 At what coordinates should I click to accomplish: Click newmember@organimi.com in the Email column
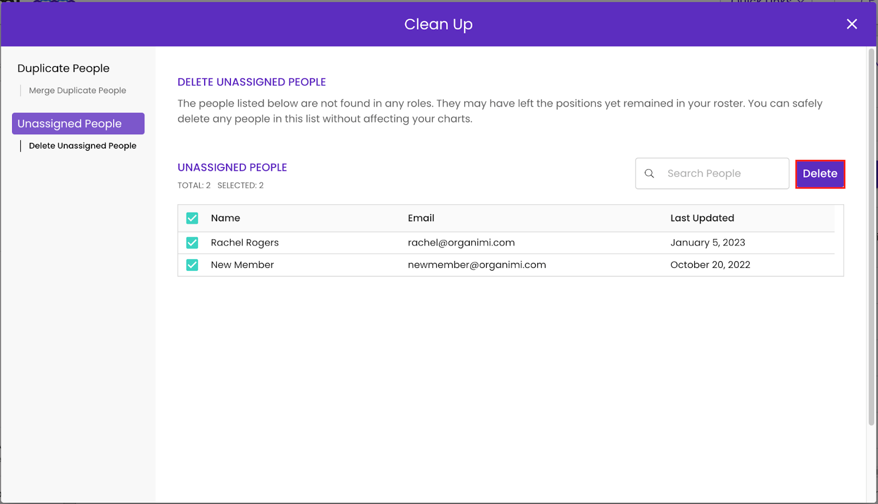(x=476, y=265)
